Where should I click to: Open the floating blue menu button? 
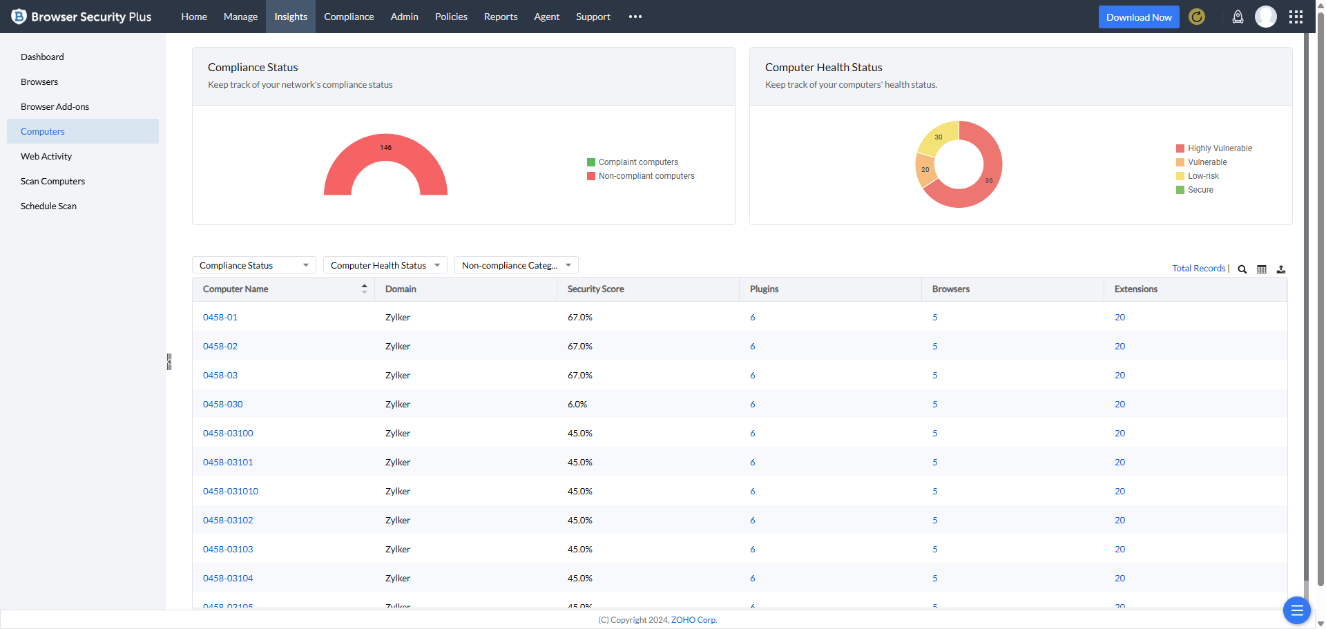pos(1296,610)
